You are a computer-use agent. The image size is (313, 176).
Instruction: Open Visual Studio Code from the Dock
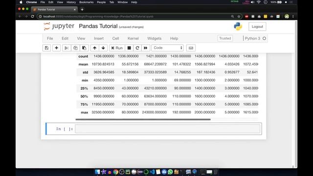tap(152, 172)
